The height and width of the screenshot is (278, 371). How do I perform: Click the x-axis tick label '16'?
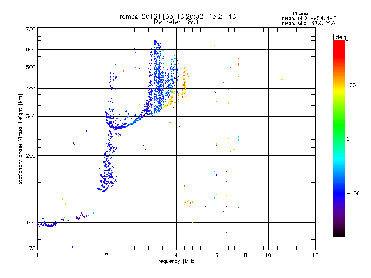click(315, 255)
